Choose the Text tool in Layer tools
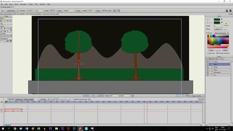This screenshot has width=233, height=131. pos(8,31)
